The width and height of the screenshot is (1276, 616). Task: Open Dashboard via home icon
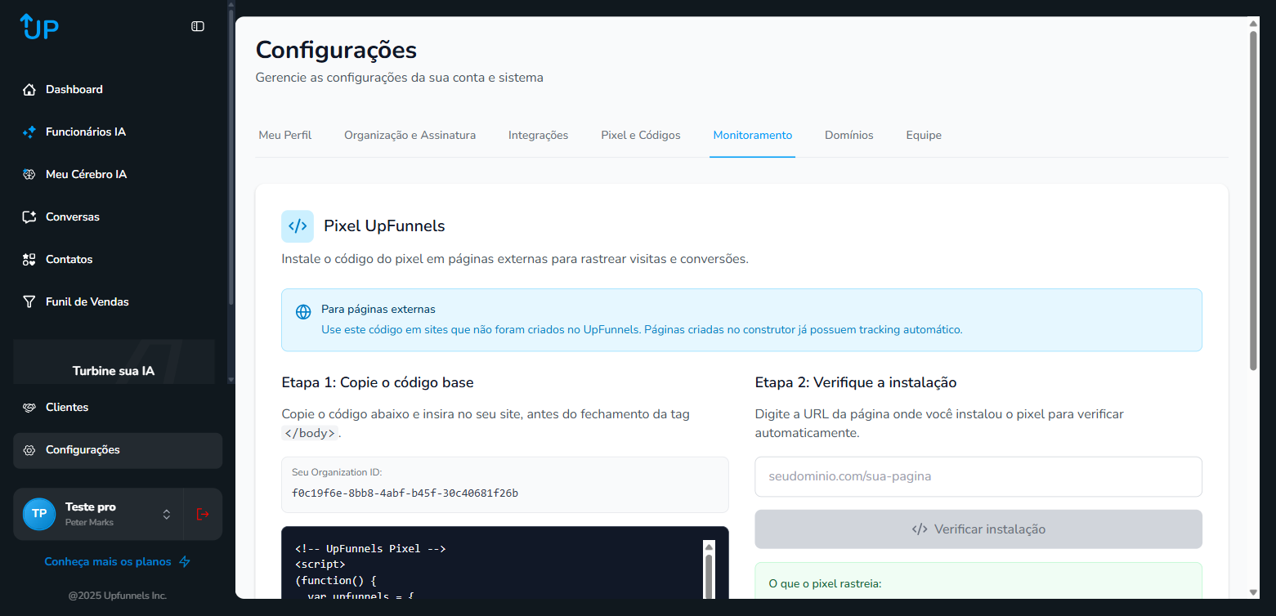pos(29,90)
